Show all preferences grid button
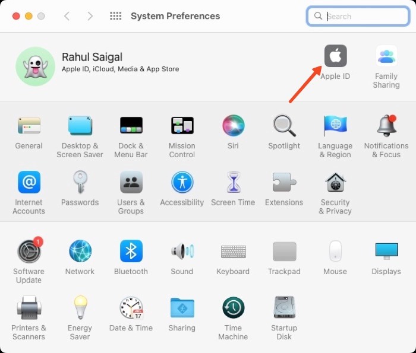Image resolution: width=416 pixels, height=353 pixels. click(x=116, y=16)
